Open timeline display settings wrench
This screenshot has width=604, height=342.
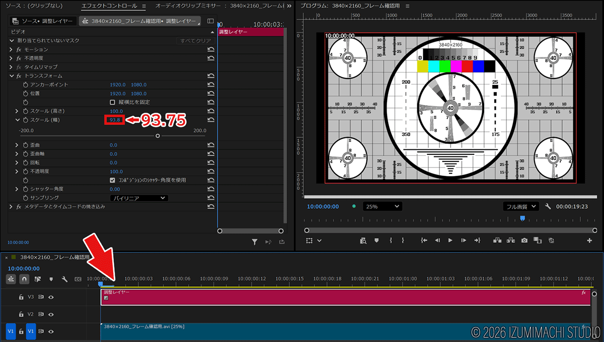(64, 279)
